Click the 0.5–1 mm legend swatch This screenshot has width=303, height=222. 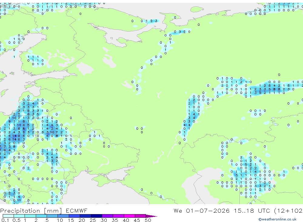[19, 216]
